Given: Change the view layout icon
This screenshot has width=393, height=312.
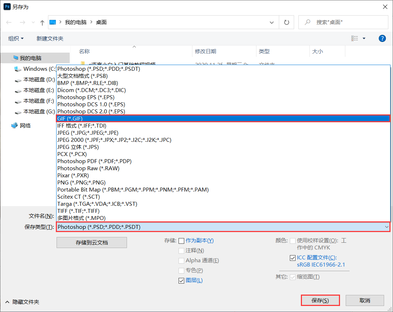Looking at the screenshot, I should click(x=355, y=38).
